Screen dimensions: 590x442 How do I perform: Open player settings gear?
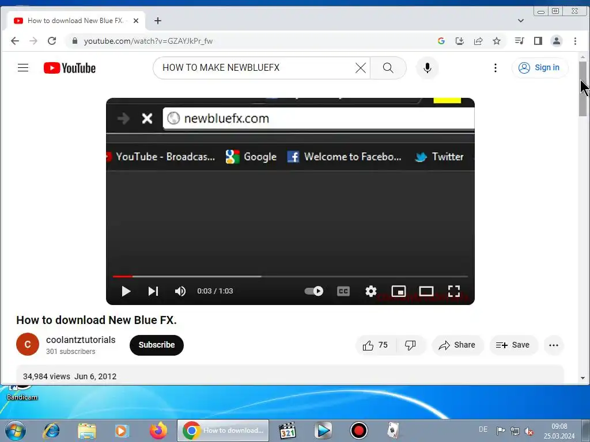click(370, 291)
